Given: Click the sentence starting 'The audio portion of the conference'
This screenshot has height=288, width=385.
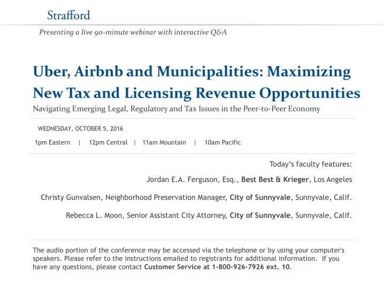Looking at the screenshot, I should 188,250.
